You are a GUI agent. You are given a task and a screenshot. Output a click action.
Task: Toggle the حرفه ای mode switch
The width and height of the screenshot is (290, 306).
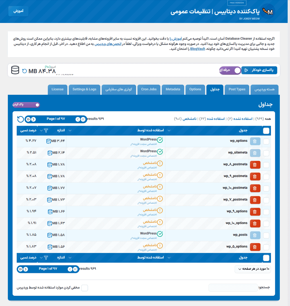(237, 70)
